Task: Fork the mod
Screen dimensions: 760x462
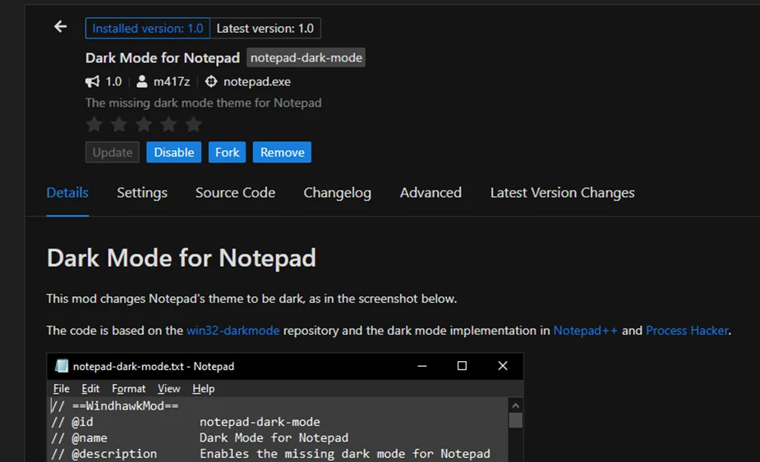Action: click(x=228, y=152)
